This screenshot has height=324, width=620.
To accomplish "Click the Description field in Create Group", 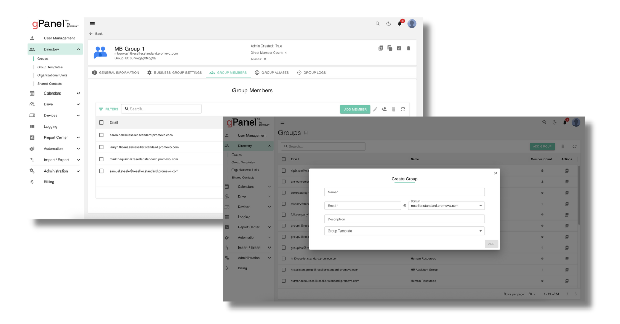I will point(405,219).
